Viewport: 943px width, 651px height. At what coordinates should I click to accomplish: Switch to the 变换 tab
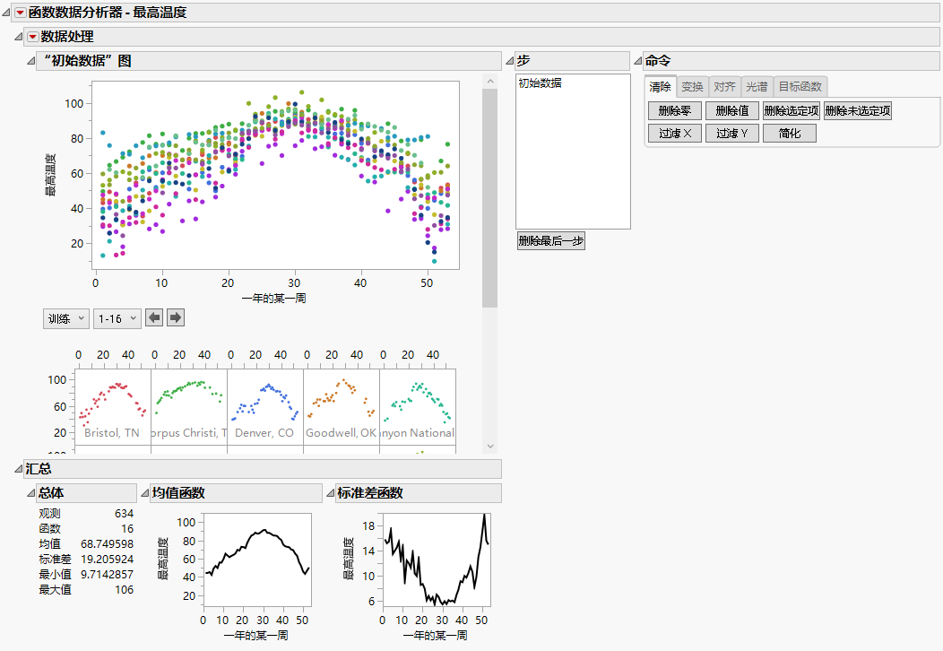690,86
